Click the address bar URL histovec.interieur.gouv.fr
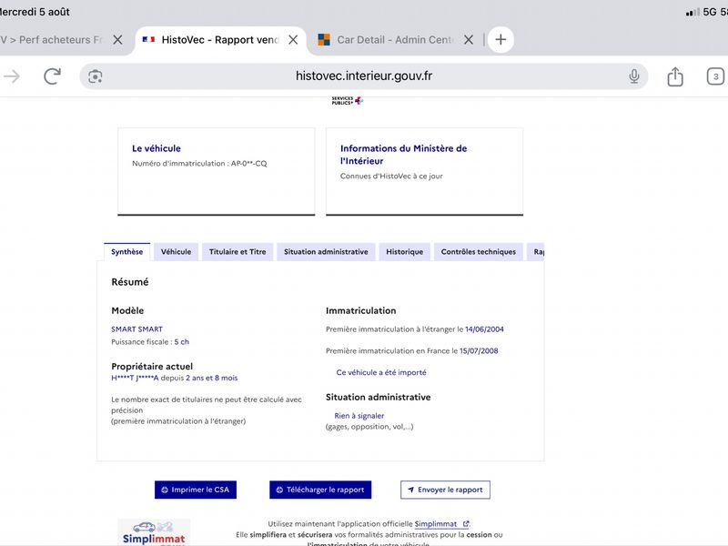Viewport: 728px width, 546px height. pos(364,76)
